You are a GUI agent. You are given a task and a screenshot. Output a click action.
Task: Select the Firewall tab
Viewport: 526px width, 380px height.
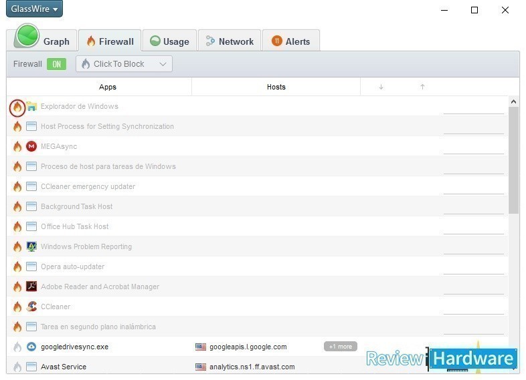(110, 41)
